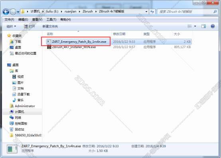Click the 打开 open button
221x158 pixels.
30,26
